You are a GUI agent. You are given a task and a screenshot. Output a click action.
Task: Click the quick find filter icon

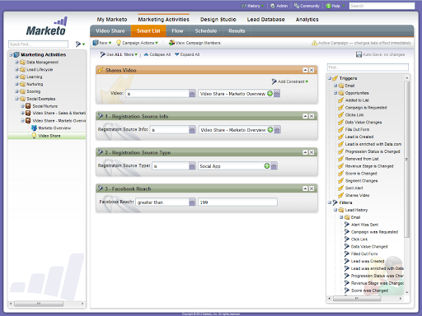click(x=78, y=44)
